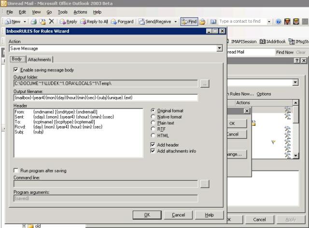Switch to the Attachments tab

(x=39, y=59)
